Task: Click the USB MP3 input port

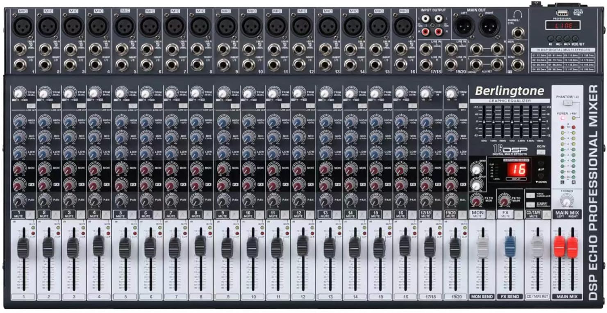Action: point(562,12)
